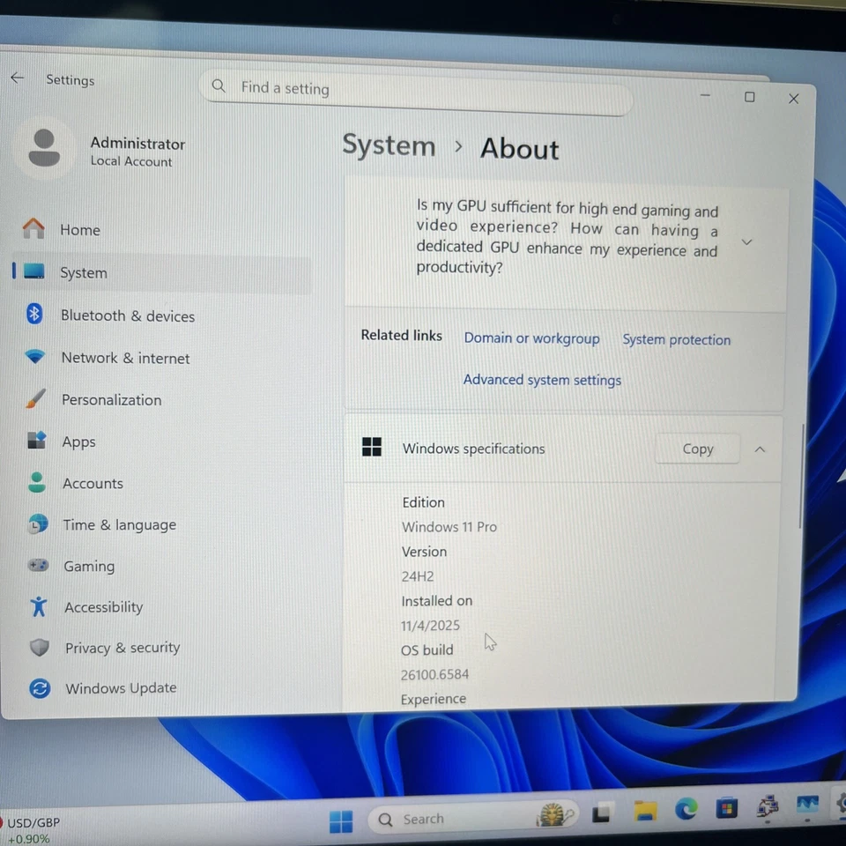
Task: Open Advanced system settings link
Action: coord(542,380)
